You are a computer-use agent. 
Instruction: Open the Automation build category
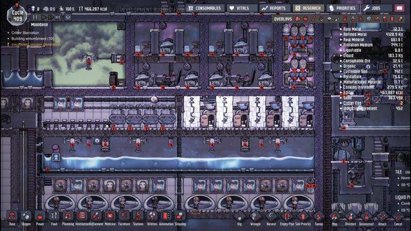point(166,218)
